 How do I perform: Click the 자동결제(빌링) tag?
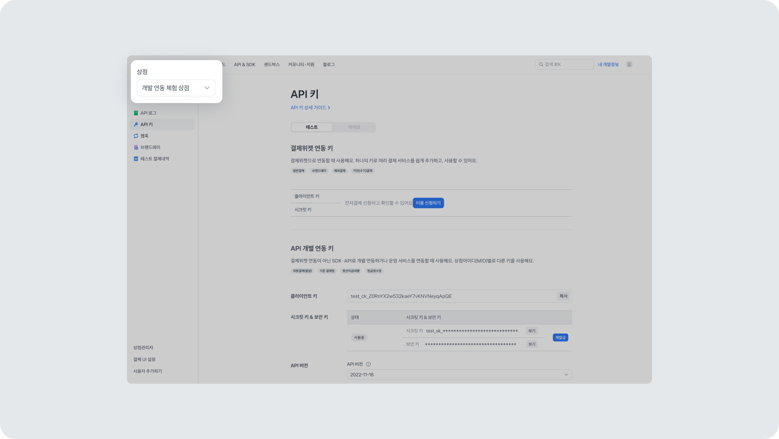pyautogui.click(x=302, y=271)
